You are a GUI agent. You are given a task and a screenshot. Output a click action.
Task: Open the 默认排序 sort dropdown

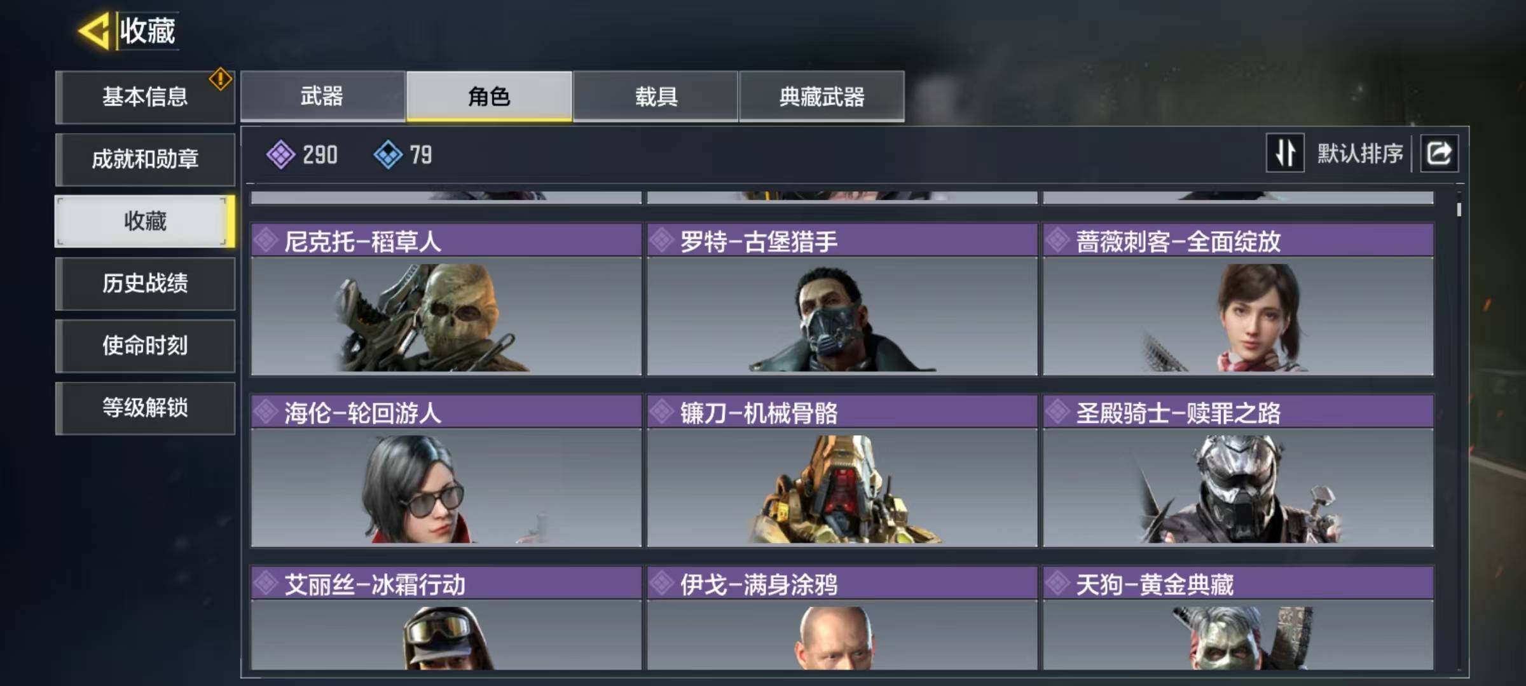click(x=1359, y=153)
